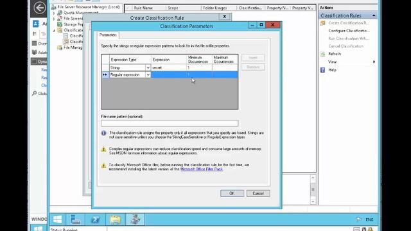Click the 'secret' expression cell
Screen dimensions: 411x231
point(169,67)
